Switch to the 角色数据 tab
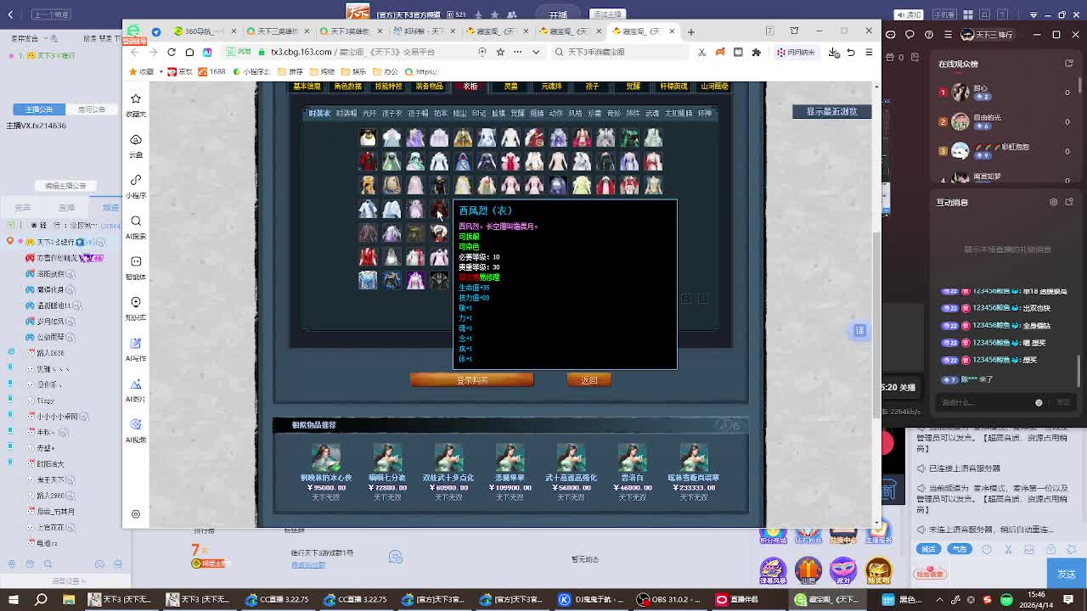 tap(347, 87)
